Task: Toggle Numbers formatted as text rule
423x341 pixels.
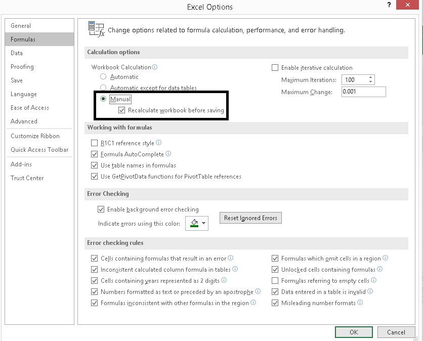Action: coord(95,291)
